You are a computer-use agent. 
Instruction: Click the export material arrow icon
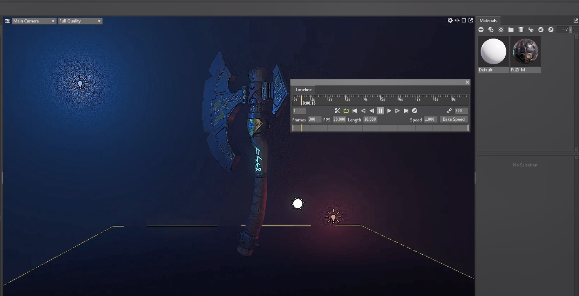[x=551, y=30]
